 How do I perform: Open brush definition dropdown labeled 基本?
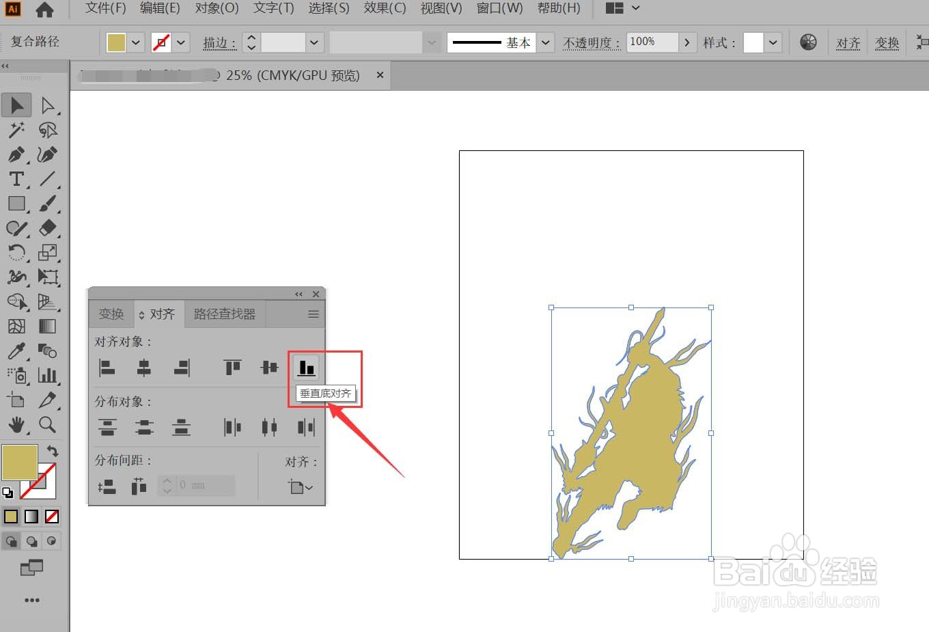click(545, 42)
